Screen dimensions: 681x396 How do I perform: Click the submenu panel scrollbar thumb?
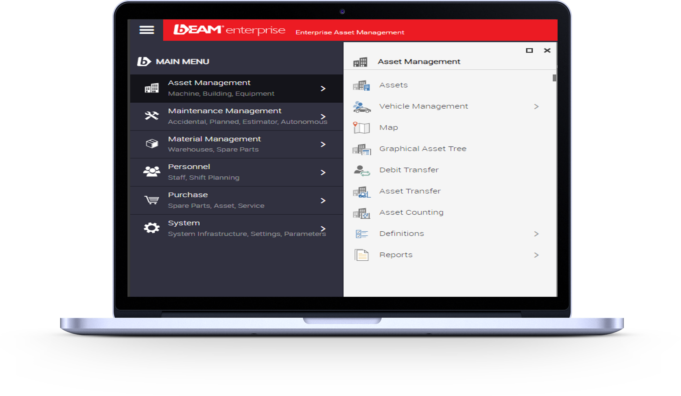pos(554,78)
